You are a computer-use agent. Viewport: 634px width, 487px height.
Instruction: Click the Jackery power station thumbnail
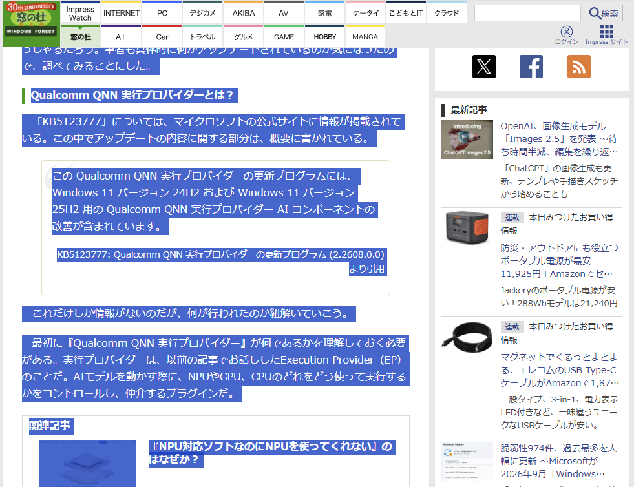click(467, 228)
